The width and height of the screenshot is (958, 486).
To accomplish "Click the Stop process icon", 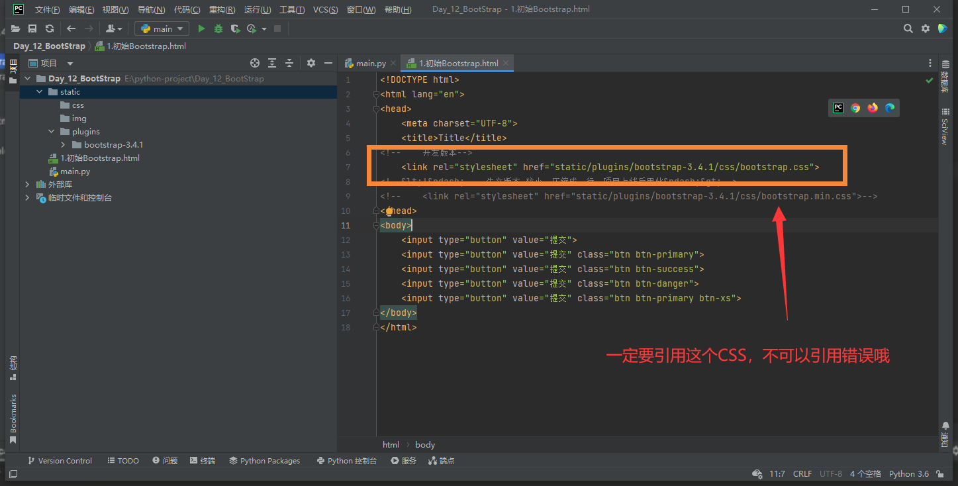I will 277,28.
